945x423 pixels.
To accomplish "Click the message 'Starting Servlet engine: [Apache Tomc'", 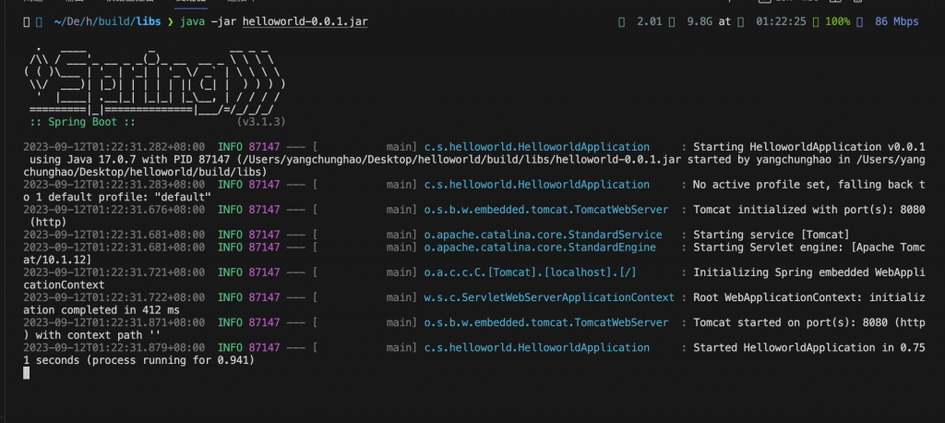I will [x=808, y=247].
